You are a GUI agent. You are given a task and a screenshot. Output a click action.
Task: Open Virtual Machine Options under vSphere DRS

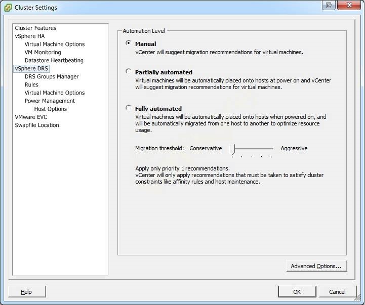point(55,93)
